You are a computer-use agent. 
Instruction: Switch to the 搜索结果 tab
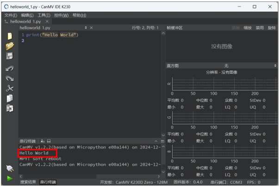[x=28, y=182]
